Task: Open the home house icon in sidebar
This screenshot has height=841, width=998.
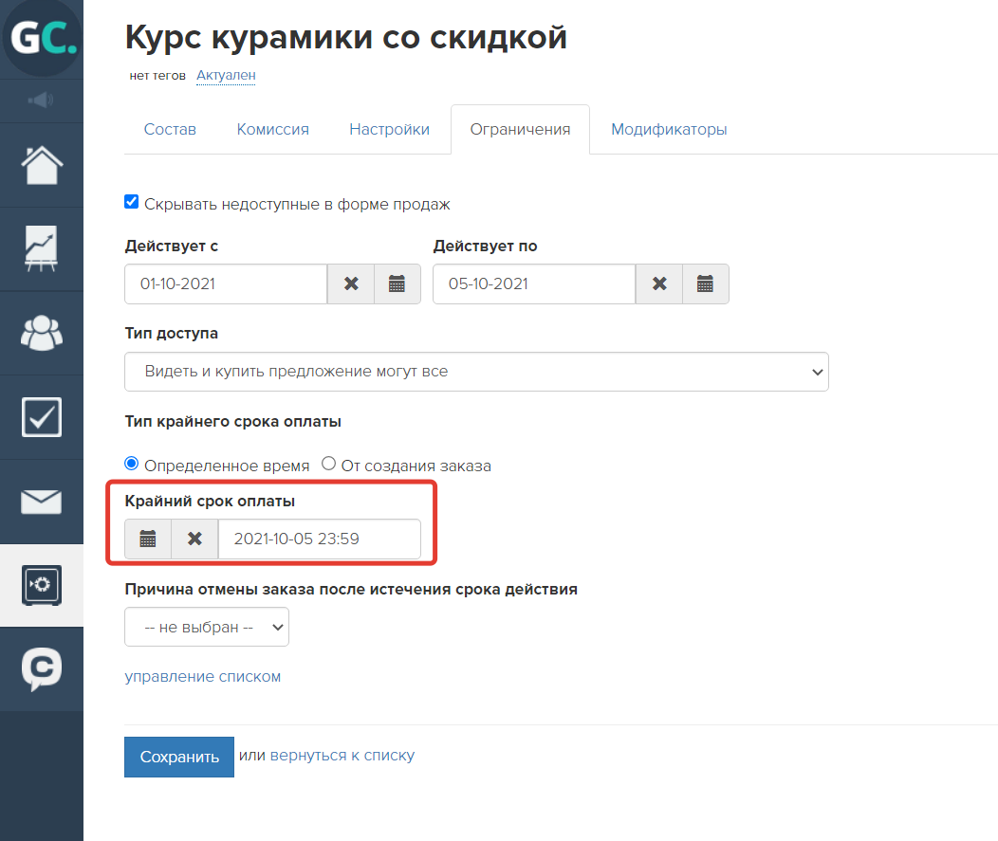Action: pos(42,165)
